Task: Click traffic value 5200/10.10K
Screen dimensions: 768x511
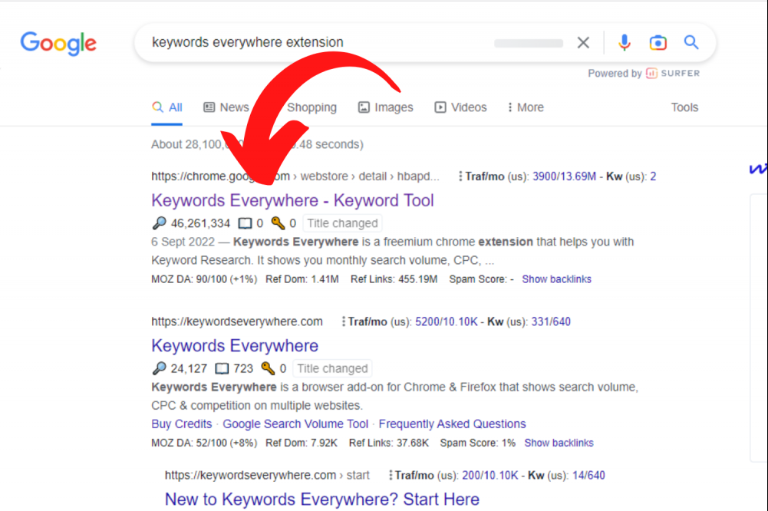Action: [x=447, y=322]
